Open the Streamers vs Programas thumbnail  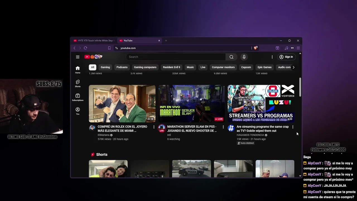point(261,104)
